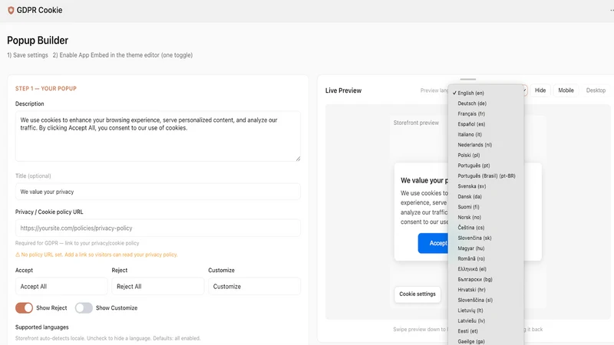Click the Hide preview button
Viewport: 614px width, 345px height.
[x=540, y=90]
